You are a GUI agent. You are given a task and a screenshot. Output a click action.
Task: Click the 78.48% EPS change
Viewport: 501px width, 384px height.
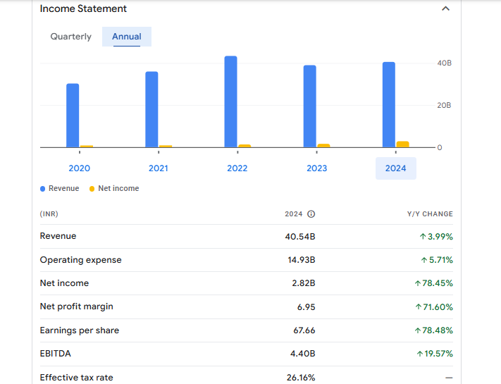click(x=433, y=330)
